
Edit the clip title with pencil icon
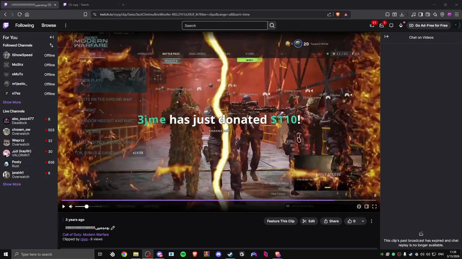click(113, 228)
